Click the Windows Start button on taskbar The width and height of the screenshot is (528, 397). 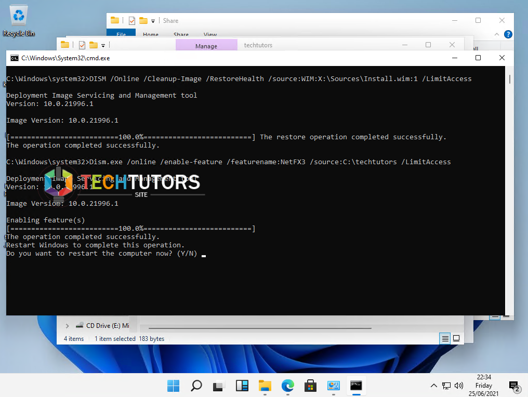coord(174,386)
